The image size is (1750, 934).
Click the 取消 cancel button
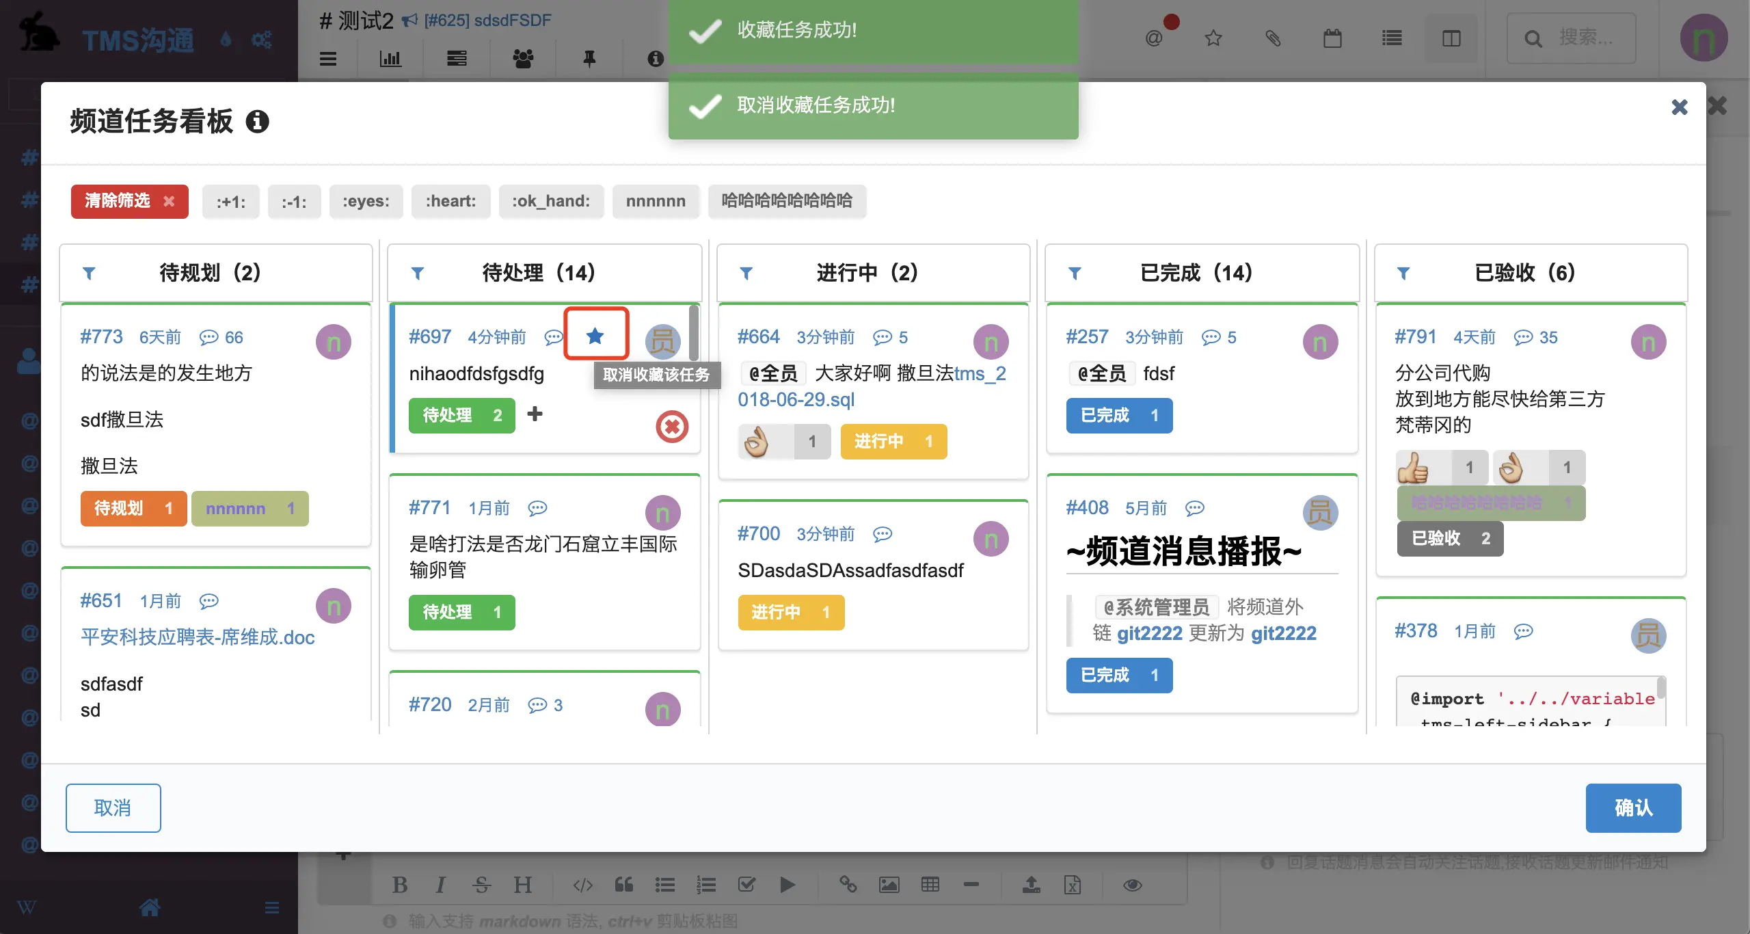[x=113, y=808]
